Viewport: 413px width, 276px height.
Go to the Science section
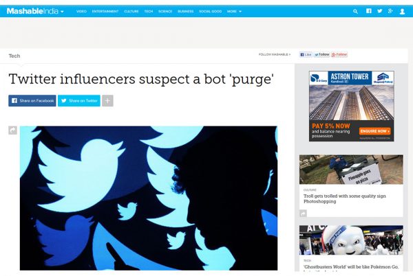coord(165,11)
